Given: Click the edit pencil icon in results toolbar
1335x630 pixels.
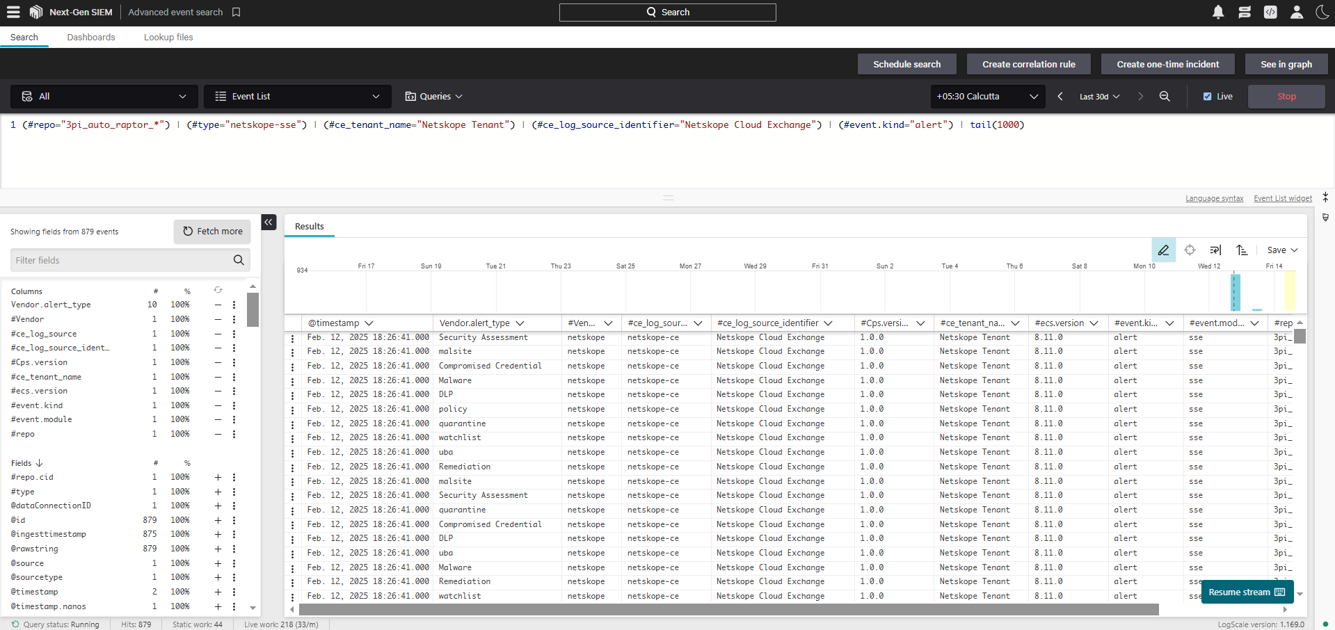Looking at the screenshot, I should [1163, 250].
